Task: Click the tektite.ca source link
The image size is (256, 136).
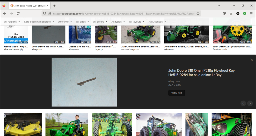Action: pos(169,49)
